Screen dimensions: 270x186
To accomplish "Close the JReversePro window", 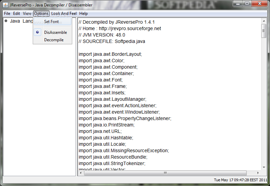I will pos(260,4).
